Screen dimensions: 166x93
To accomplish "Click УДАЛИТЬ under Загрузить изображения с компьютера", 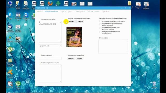I will click(x=80, y=21).
